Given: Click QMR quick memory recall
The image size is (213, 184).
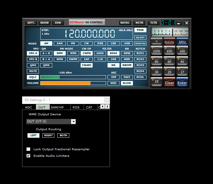Looking at the screenshot, I should [x=46, y=65].
